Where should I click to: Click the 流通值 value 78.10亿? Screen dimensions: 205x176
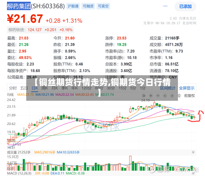point(172,71)
